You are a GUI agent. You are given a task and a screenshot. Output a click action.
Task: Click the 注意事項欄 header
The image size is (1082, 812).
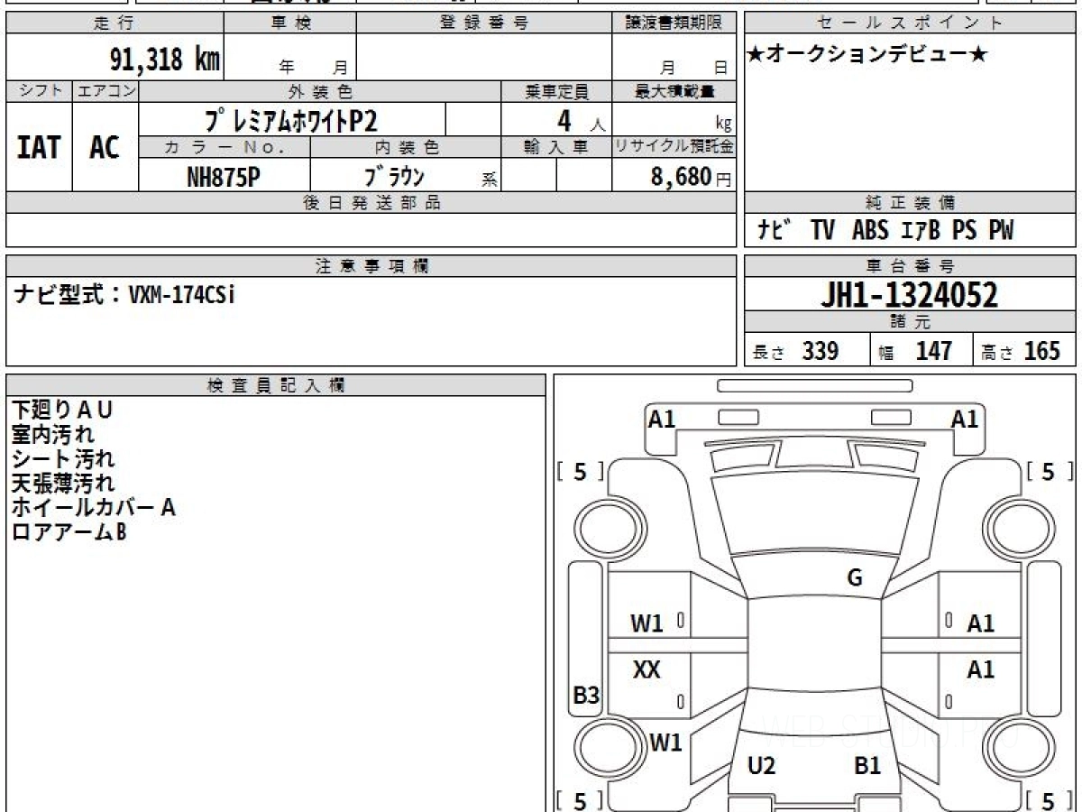click(371, 266)
